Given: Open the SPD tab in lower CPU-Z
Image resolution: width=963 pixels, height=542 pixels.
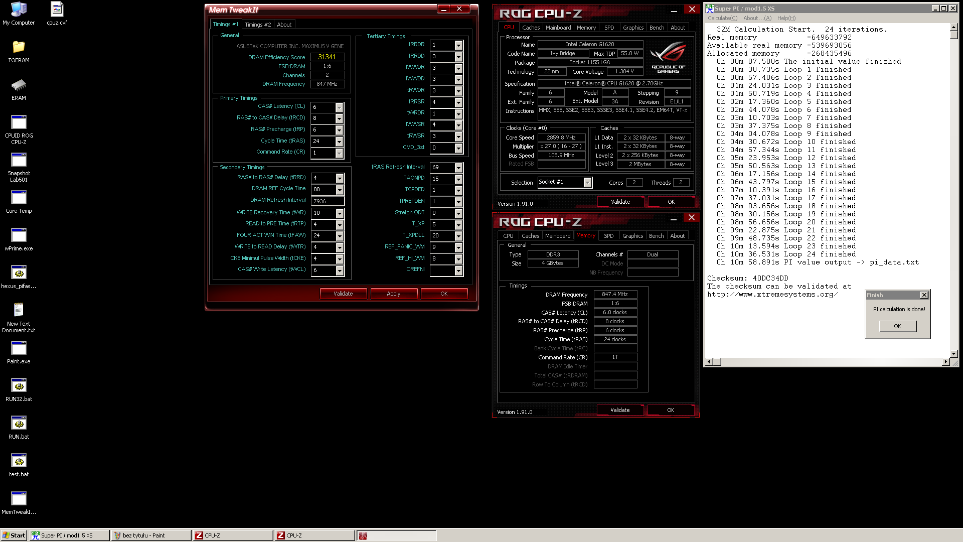Looking at the screenshot, I should tap(608, 236).
